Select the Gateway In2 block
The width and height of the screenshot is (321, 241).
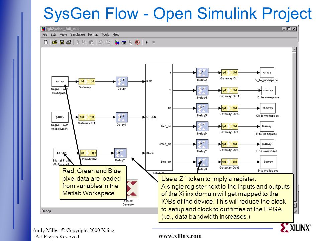coord(88,153)
